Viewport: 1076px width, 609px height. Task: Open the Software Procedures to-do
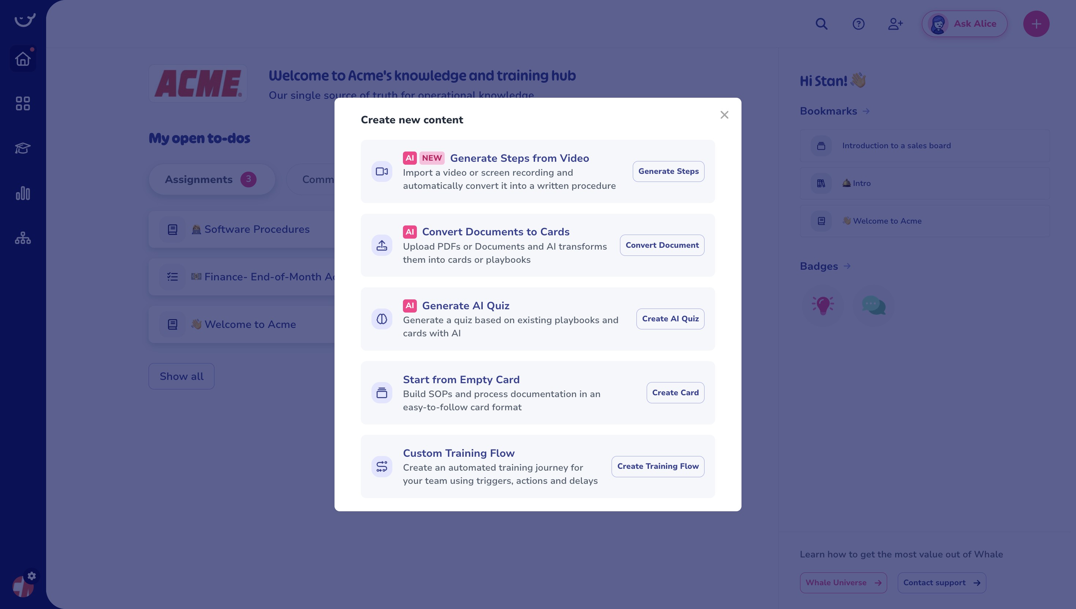[x=242, y=229]
